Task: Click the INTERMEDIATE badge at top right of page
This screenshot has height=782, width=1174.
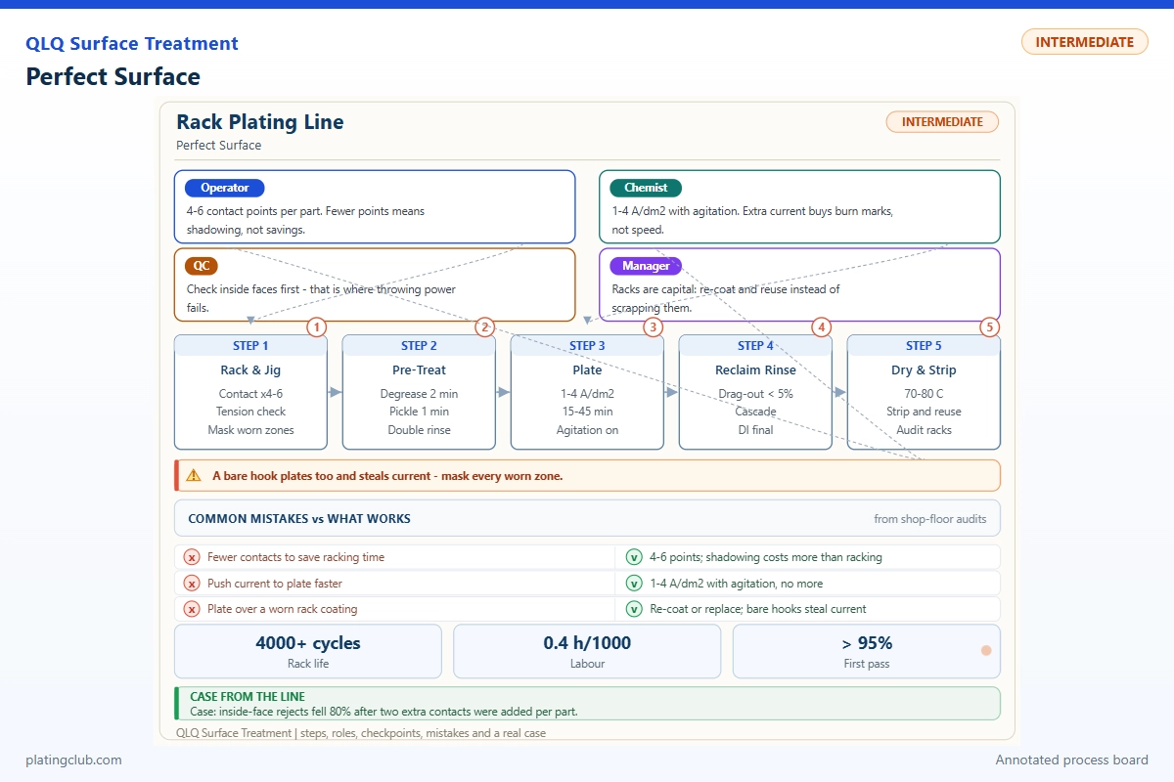Action: coord(1085,42)
